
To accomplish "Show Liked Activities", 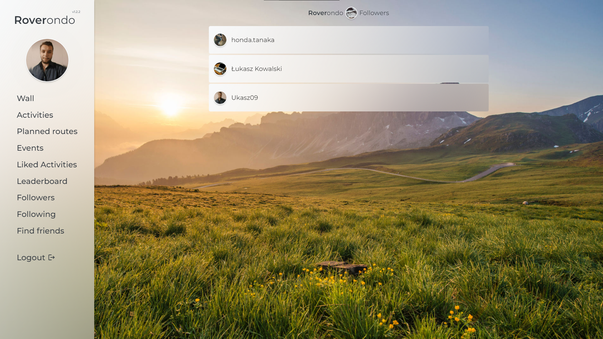I will pos(47,165).
